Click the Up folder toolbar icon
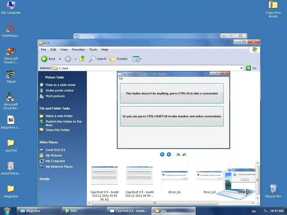This screenshot has width=287, height=215. pos(82,59)
